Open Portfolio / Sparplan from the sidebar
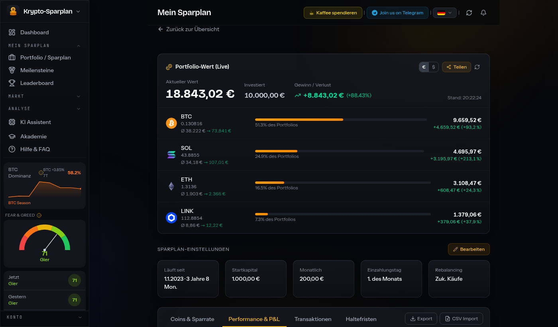This screenshot has width=558, height=327. 45,57
